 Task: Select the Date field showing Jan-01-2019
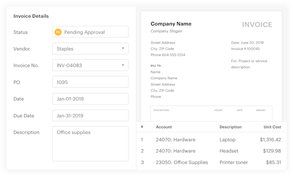[90, 99]
